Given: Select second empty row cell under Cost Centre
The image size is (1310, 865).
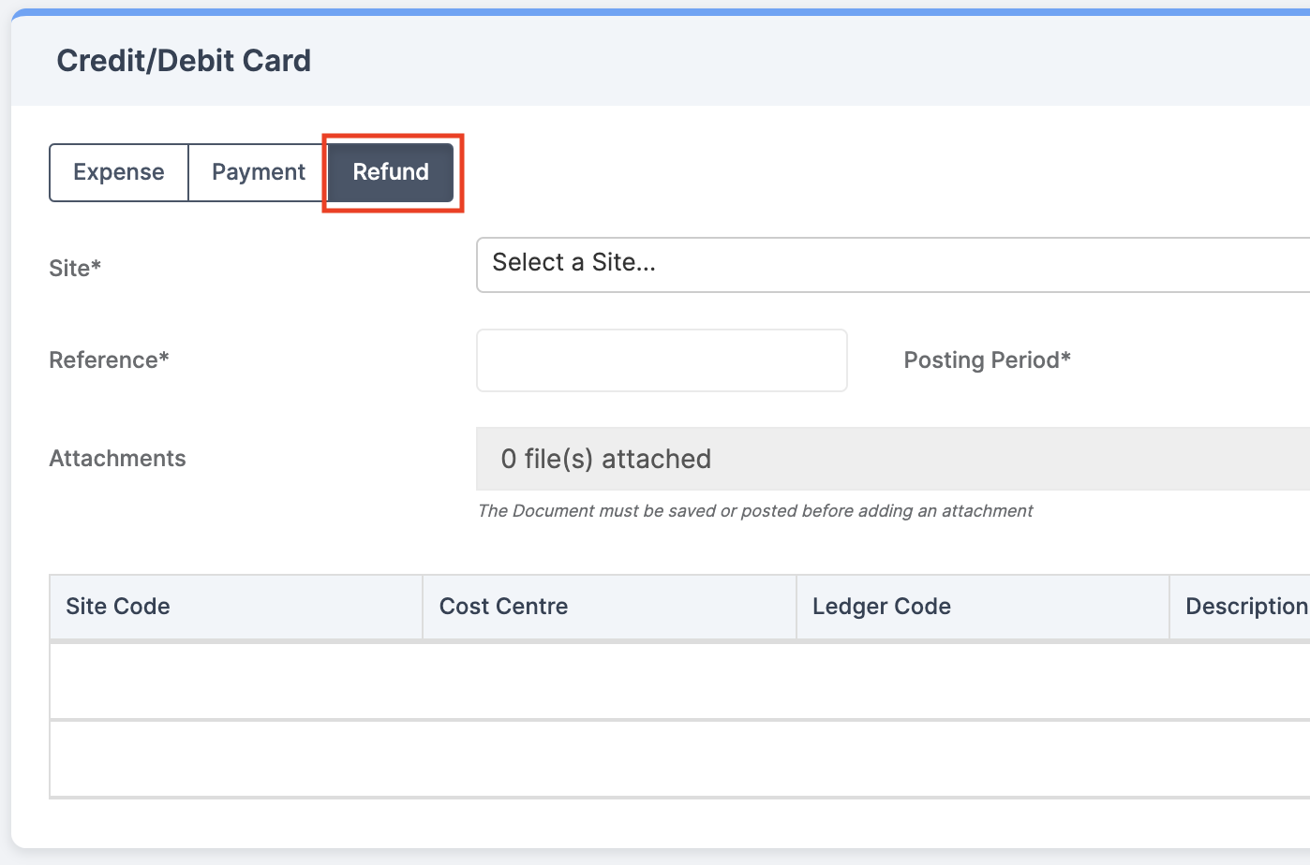Looking at the screenshot, I should [609, 758].
